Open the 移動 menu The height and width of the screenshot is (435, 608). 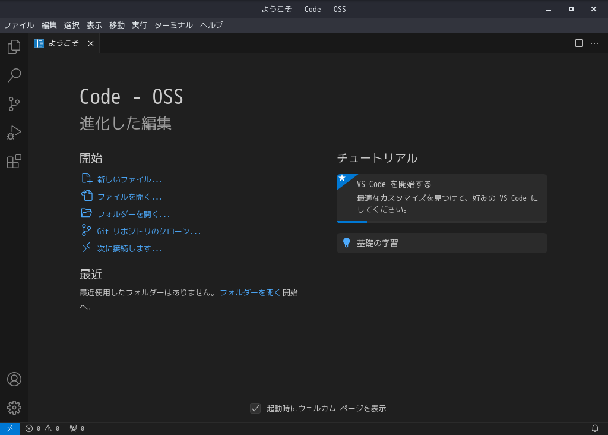[x=117, y=25]
